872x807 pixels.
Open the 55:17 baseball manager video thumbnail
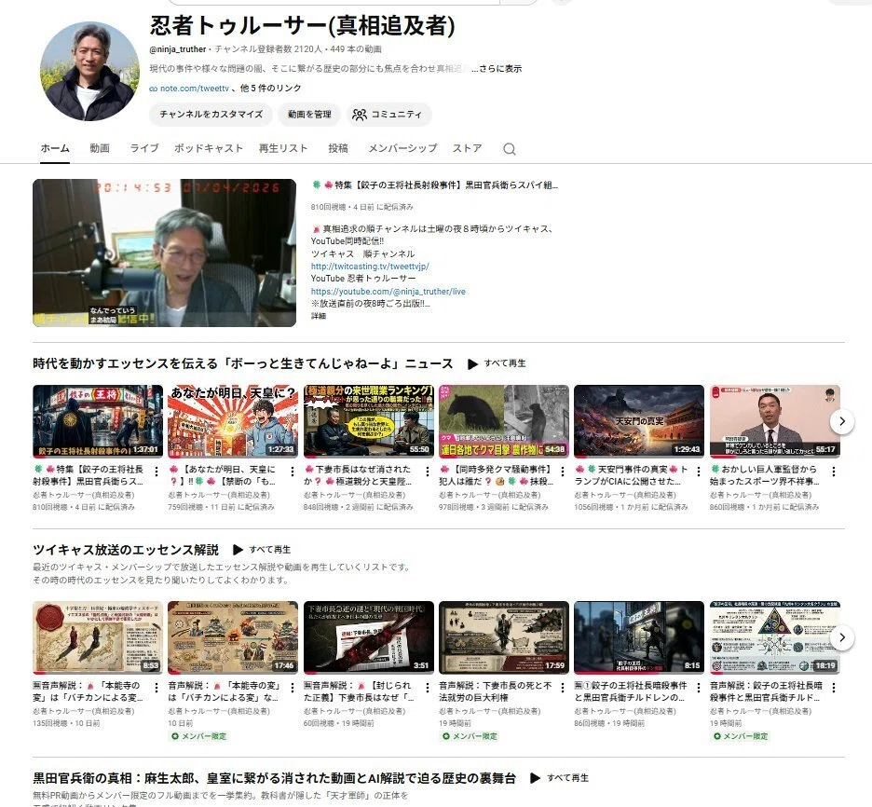coord(775,421)
